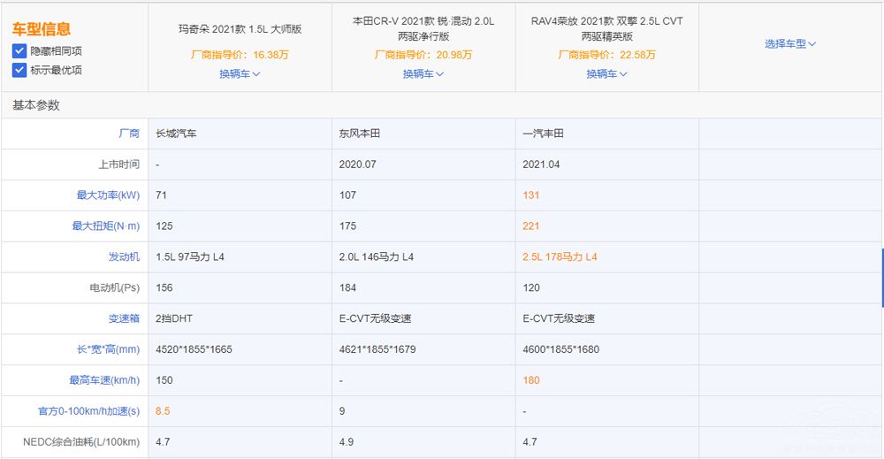Click the 官方0-100km/h加速(s) label
Screen dimensions: 884x459
(91, 411)
